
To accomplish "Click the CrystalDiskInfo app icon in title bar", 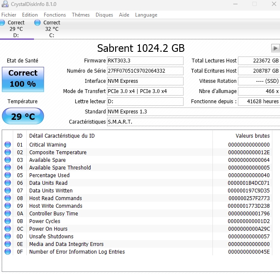I will pyautogui.click(x=5, y=4).
